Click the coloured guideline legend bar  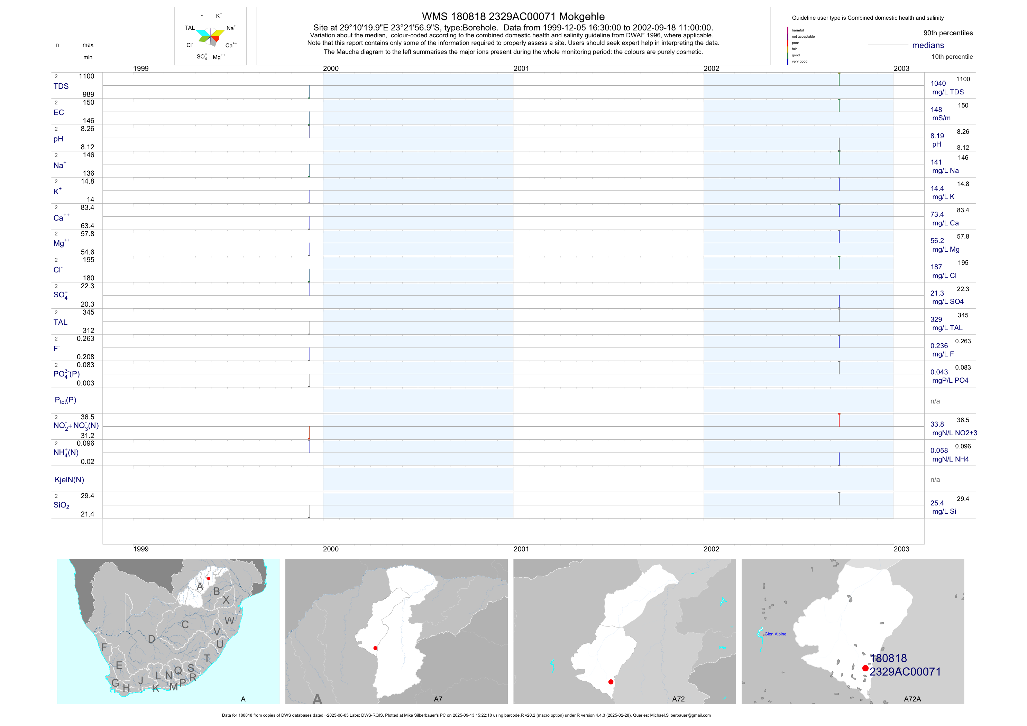tap(788, 46)
